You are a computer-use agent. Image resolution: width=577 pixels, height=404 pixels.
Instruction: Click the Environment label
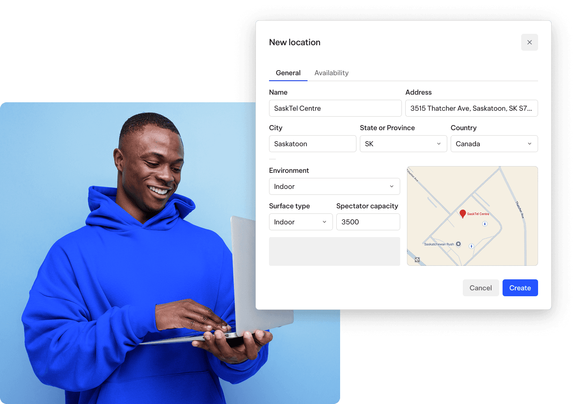[289, 170]
